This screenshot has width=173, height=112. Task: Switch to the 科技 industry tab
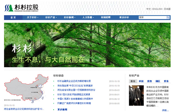tap(141, 81)
